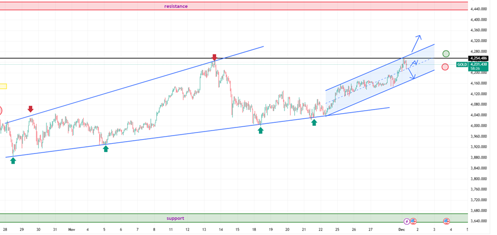
Task: Click the 4,000.000 level on price scale
Action: [479, 125]
